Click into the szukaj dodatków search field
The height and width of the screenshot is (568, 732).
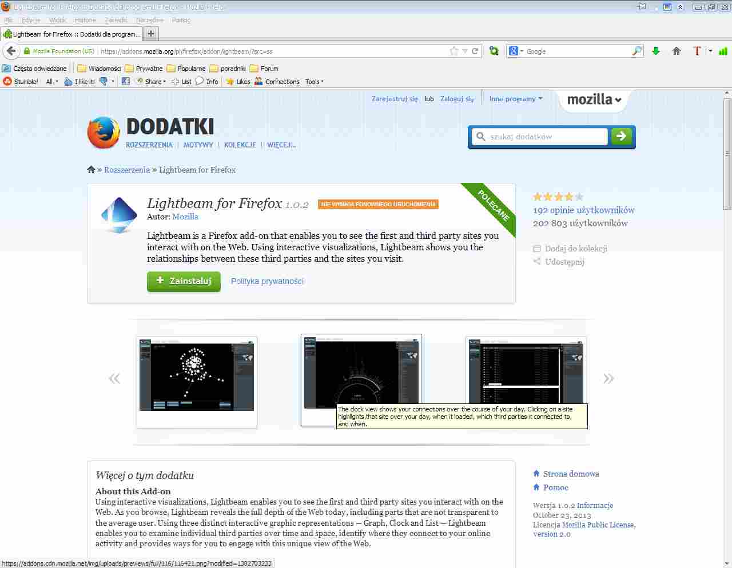click(540, 137)
